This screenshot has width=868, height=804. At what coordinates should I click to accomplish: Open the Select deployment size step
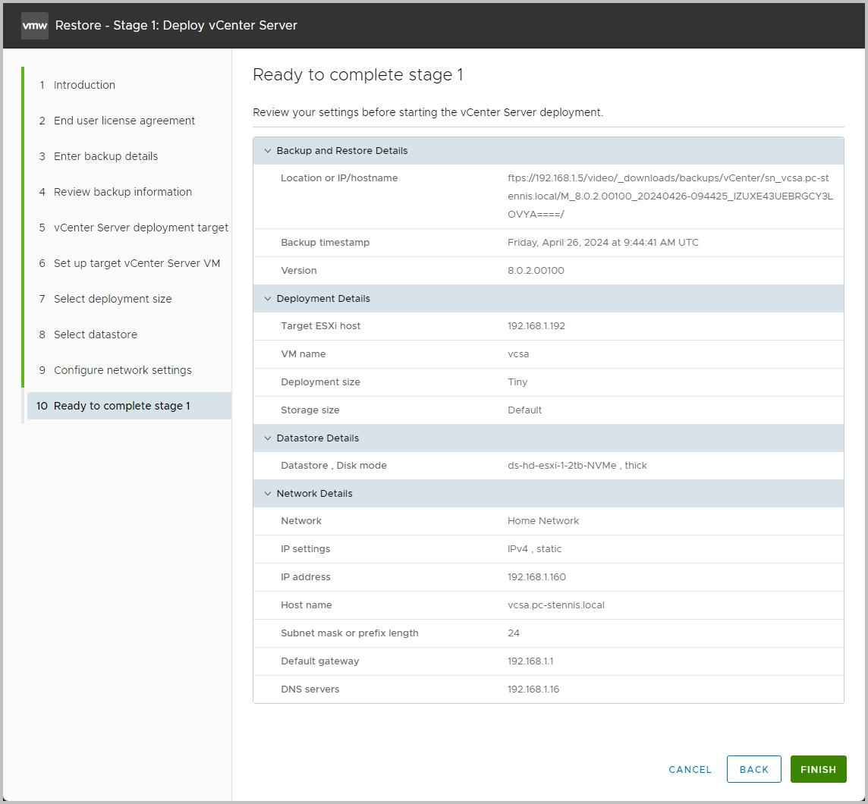tap(112, 298)
